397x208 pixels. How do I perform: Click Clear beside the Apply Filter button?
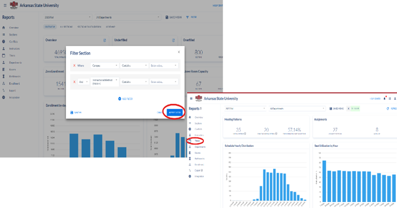(x=159, y=113)
